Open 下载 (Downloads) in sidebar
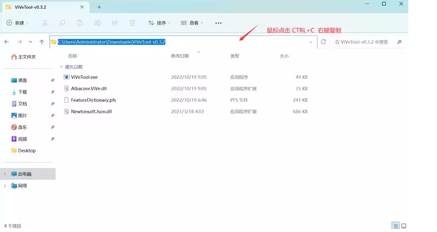437x232 pixels. tap(19, 92)
